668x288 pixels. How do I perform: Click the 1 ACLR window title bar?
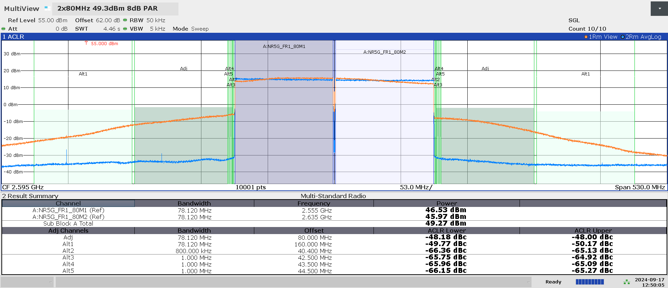pyautogui.click(x=13, y=37)
